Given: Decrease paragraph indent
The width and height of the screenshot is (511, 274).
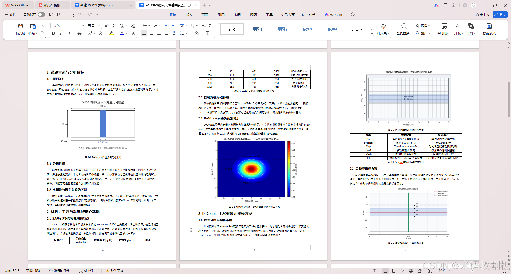Looking at the screenshot, I should [x=166, y=26].
